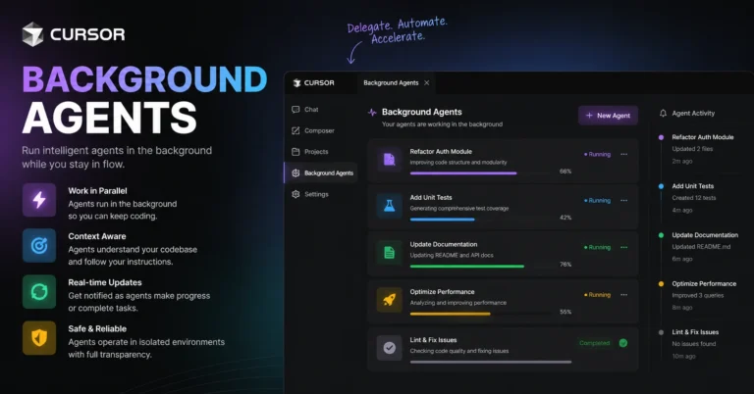Click the Lint & Fix Issues progress bar

coord(491,362)
